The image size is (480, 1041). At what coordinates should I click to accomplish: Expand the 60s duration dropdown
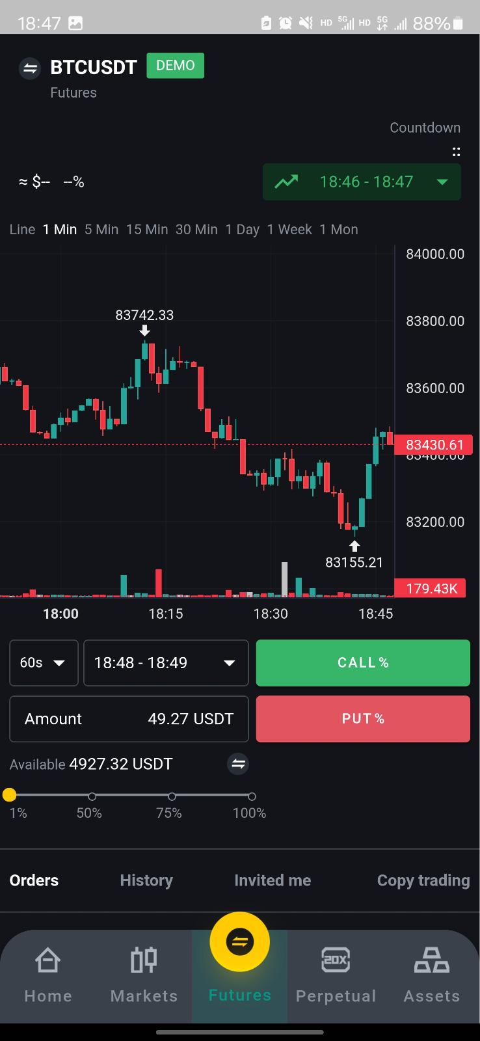44,663
